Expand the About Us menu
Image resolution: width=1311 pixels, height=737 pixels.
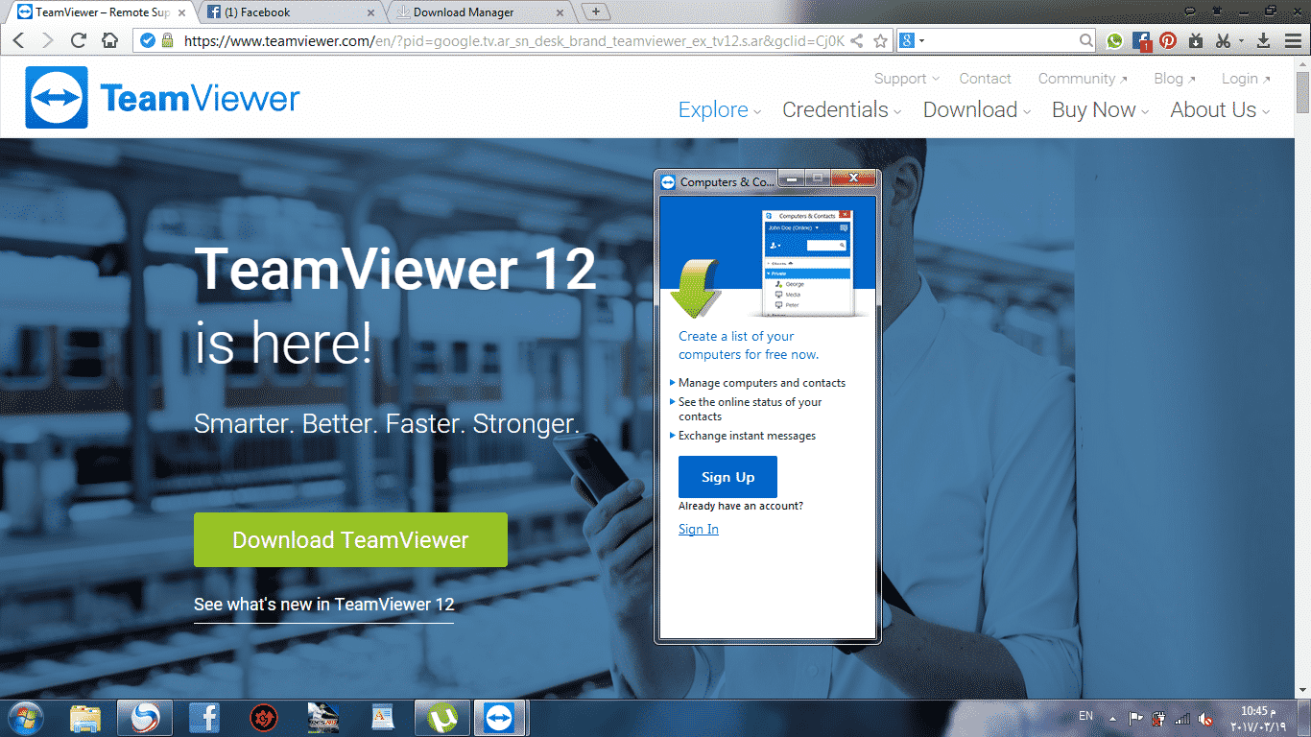click(1220, 110)
